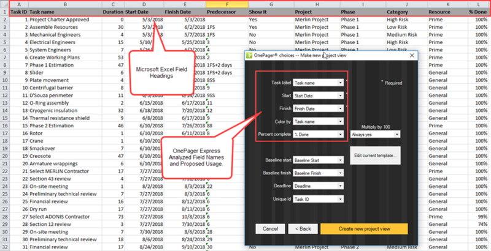
Task: Click Create new project view button
Action: click(x=364, y=229)
